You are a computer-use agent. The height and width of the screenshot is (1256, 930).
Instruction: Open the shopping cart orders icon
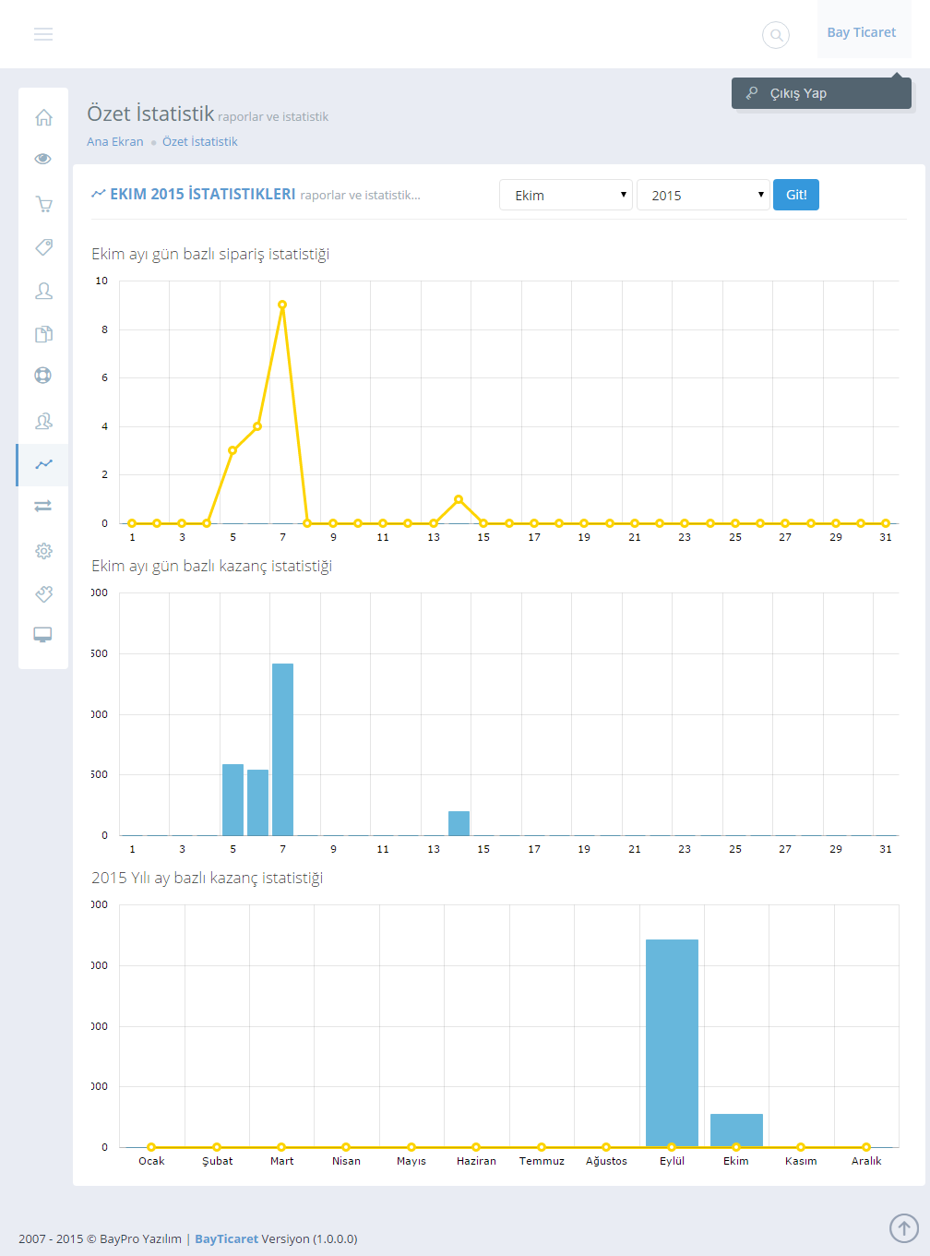point(43,204)
